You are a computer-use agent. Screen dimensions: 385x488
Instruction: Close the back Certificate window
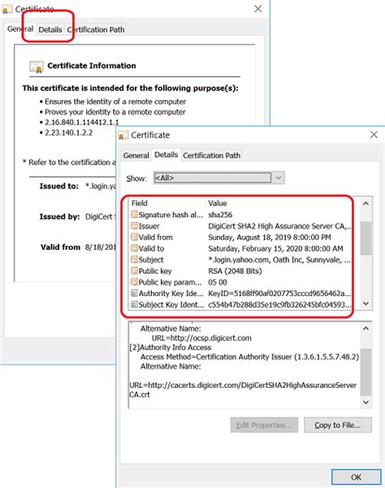click(258, 9)
